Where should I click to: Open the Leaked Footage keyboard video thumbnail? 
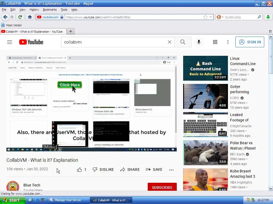206,125
